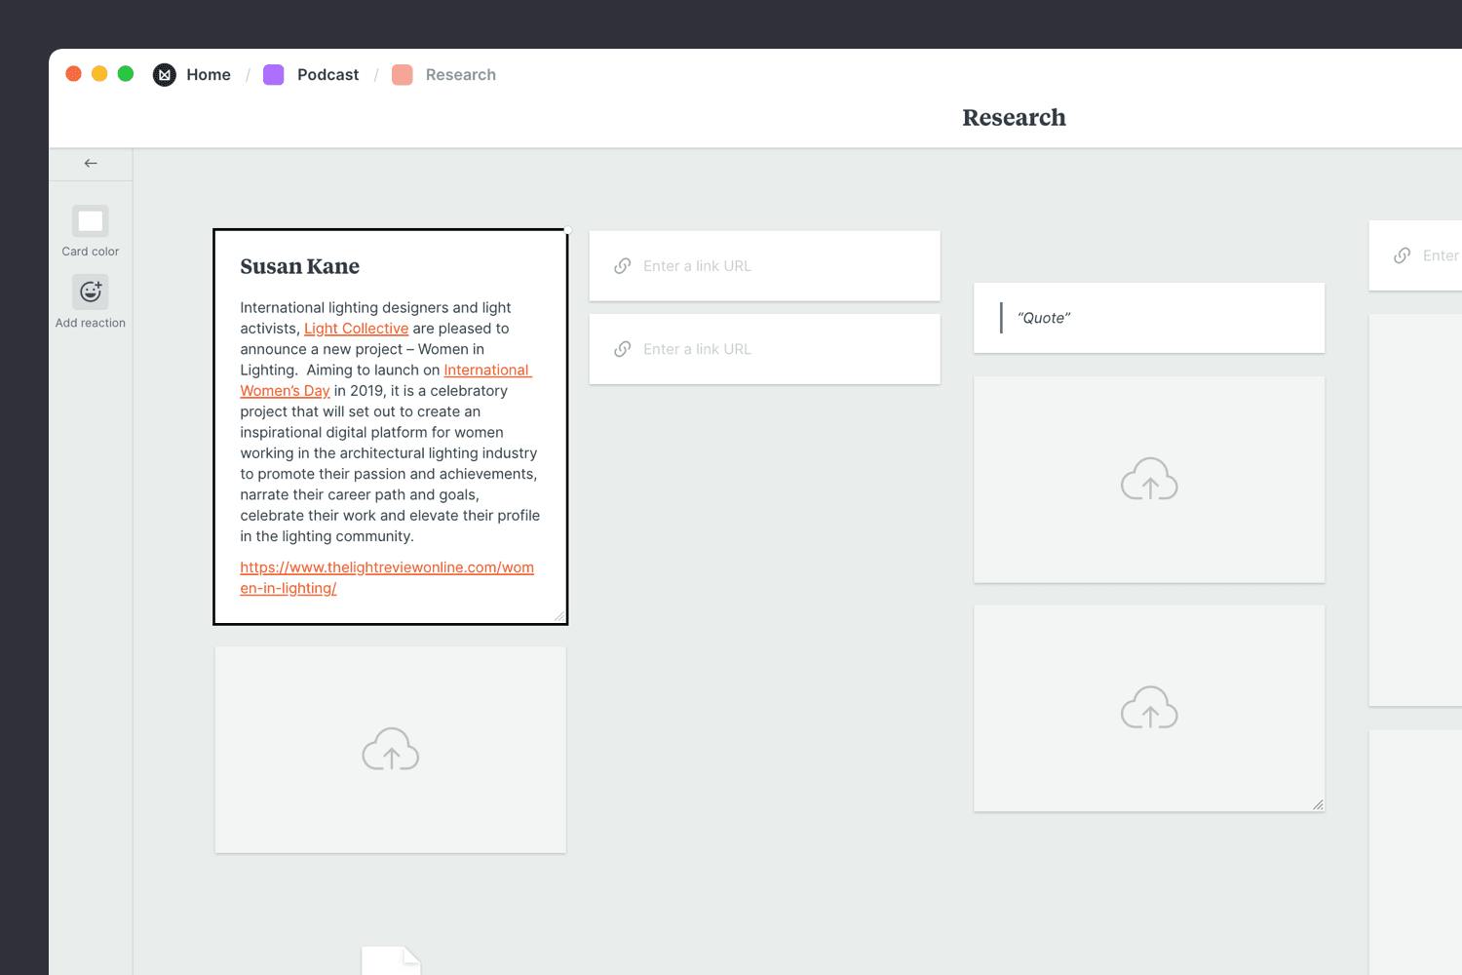Go to Home in the breadcrumb

tap(209, 75)
